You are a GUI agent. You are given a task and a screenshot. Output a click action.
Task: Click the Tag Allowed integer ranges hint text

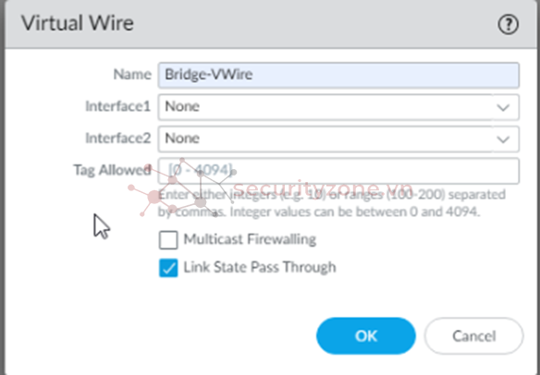[332, 203]
